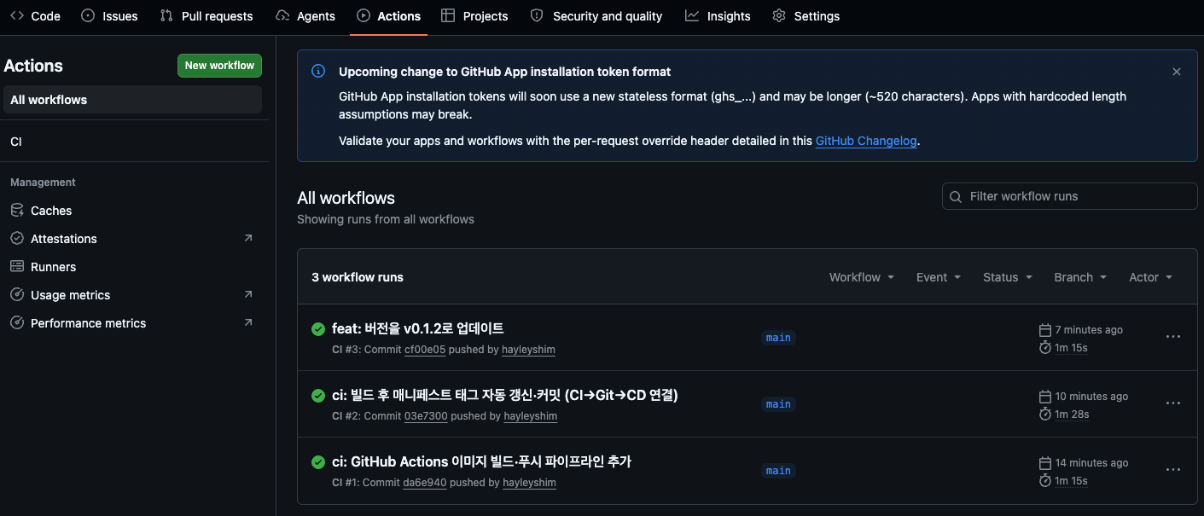Open Security and quality tab

coord(596,16)
